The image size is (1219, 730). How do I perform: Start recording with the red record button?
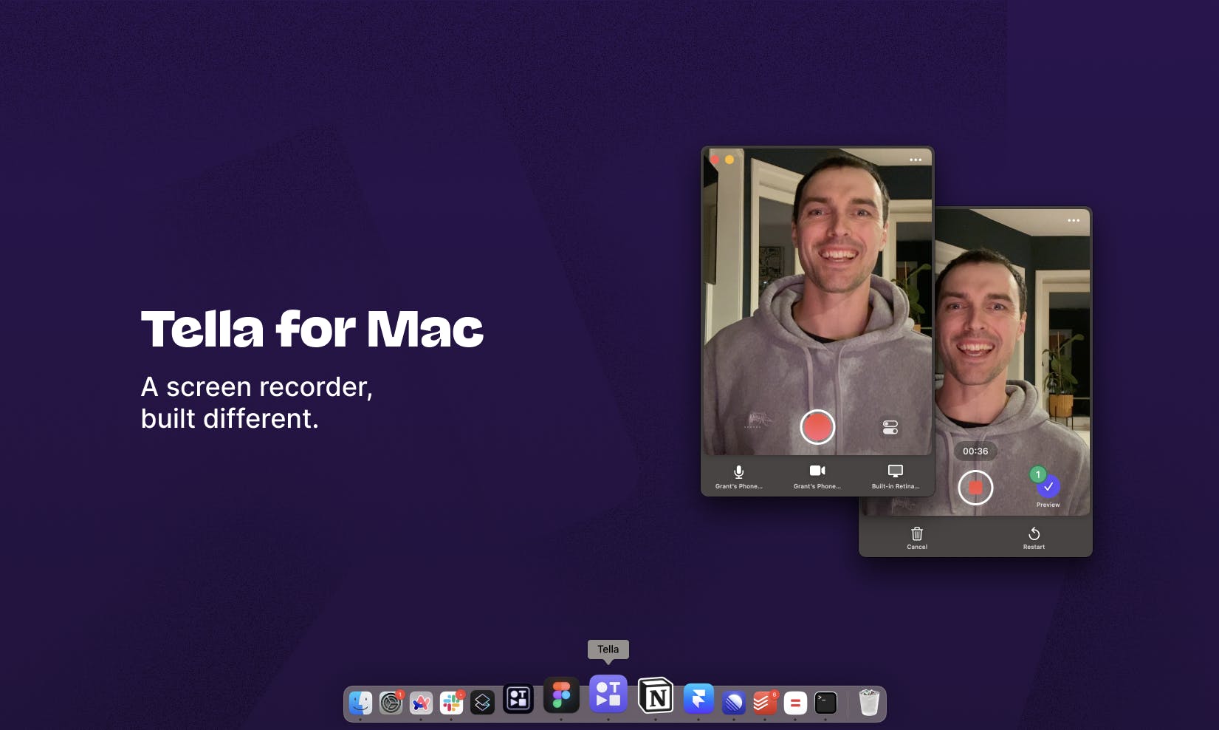coord(817,427)
